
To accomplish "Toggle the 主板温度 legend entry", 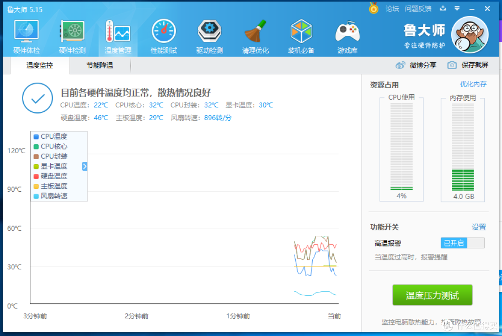I will pos(51,186).
